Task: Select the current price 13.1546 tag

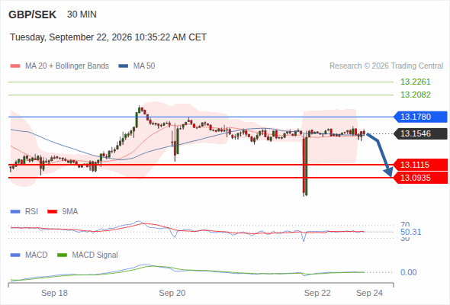Action: tap(420, 133)
